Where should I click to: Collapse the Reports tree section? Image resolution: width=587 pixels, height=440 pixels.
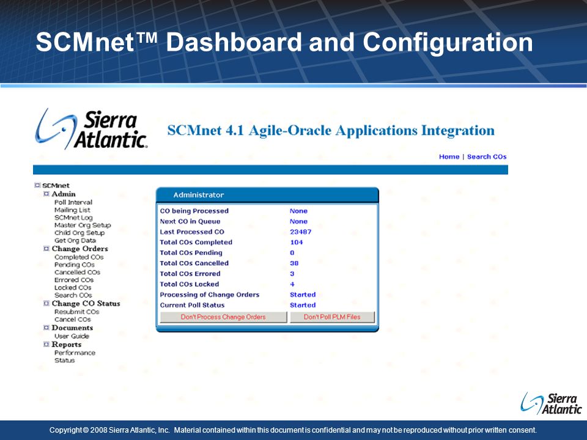[x=46, y=344]
